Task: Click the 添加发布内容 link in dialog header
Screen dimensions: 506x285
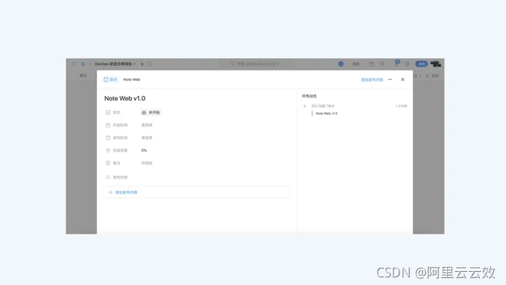Action: click(x=372, y=80)
